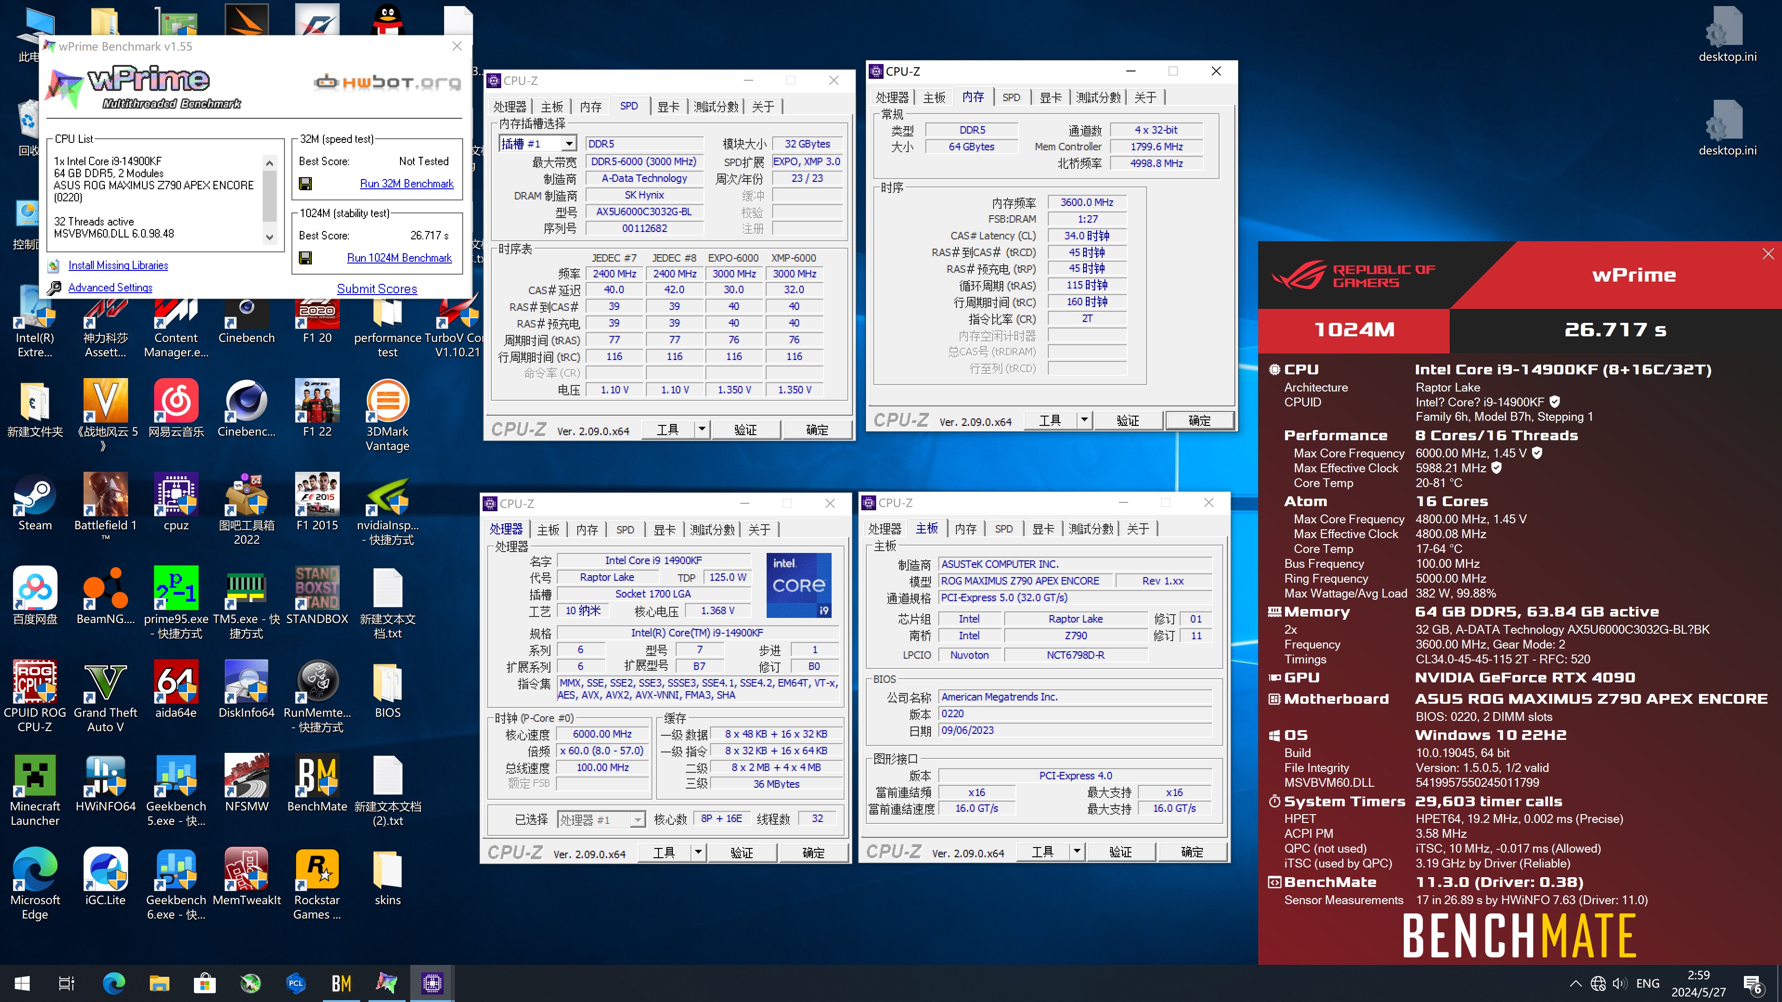Click Submit Scores link
The image size is (1782, 1002).
(x=377, y=289)
